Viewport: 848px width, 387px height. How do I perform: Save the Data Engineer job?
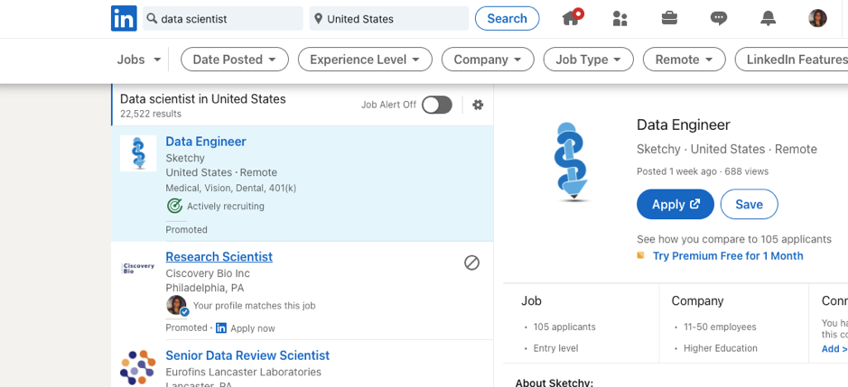(x=749, y=204)
